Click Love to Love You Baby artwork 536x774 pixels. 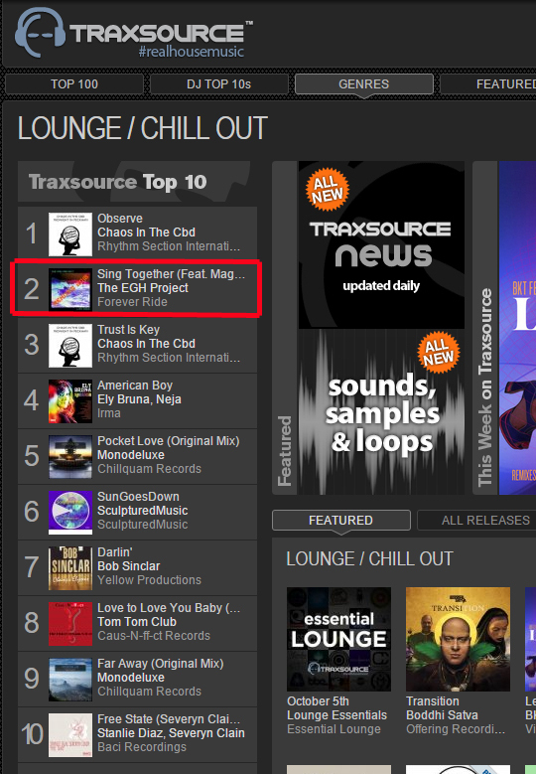click(70, 623)
